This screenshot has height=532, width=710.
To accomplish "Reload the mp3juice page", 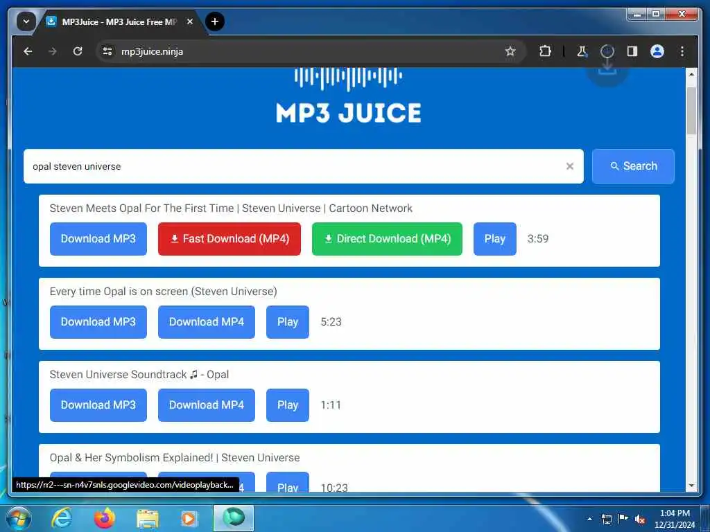I will click(x=78, y=51).
